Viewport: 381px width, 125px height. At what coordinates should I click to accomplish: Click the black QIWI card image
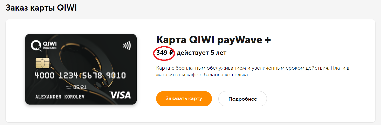(81, 69)
